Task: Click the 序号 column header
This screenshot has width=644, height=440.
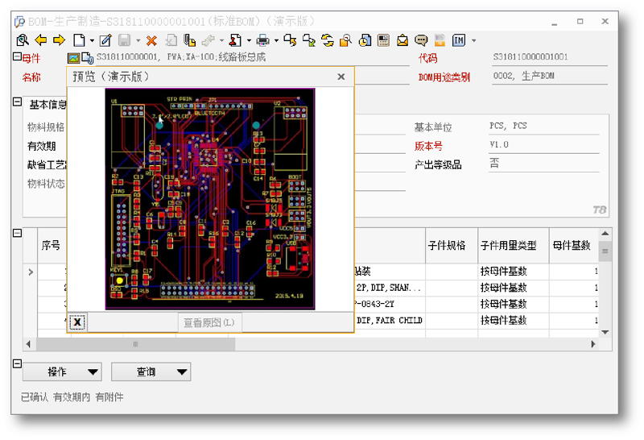Action: (51, 246)
